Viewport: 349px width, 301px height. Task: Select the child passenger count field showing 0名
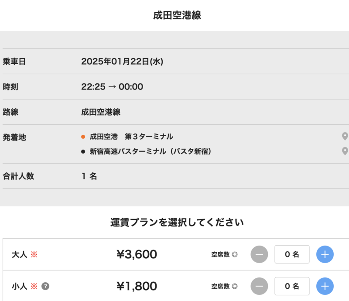click(x=292, y=287)
